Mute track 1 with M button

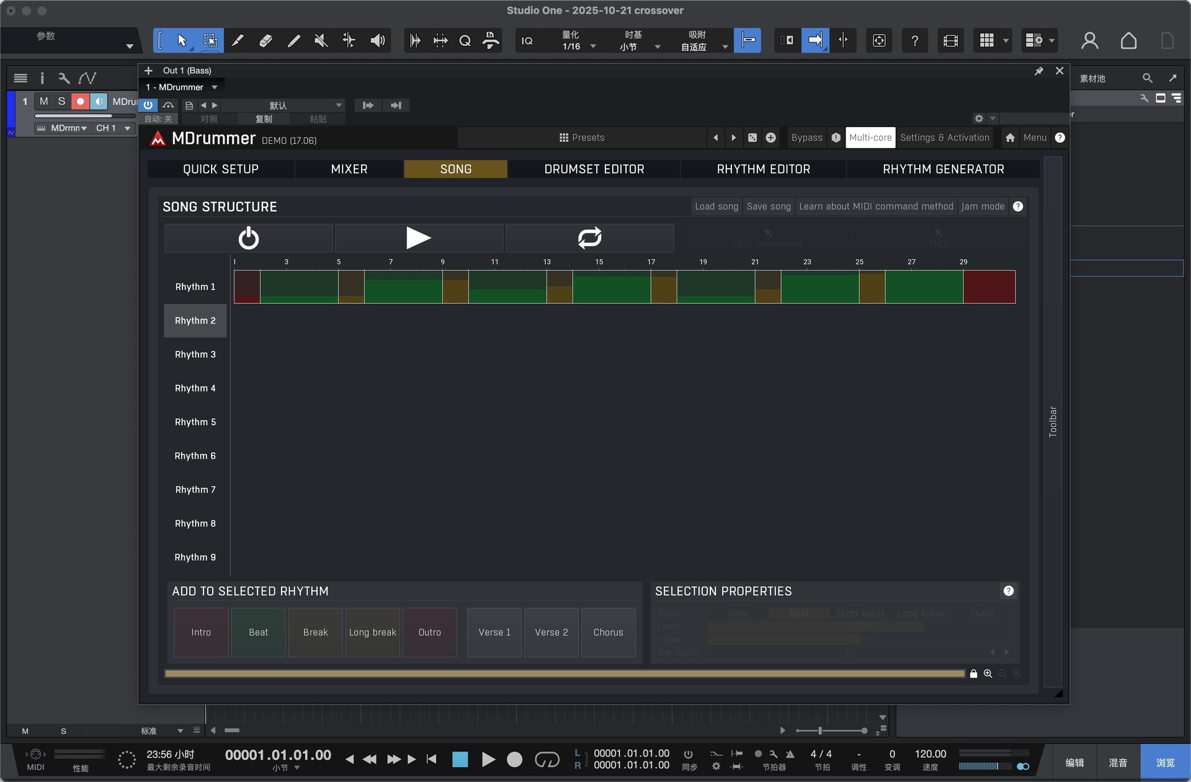43,101
